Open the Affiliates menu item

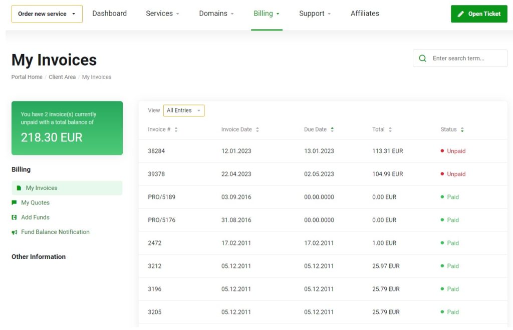point(365,13)
